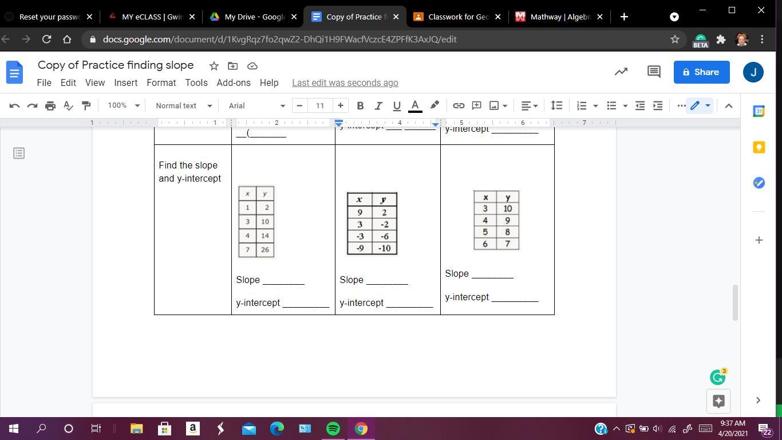Insert a link with the link icon

[x=459, y=105]
